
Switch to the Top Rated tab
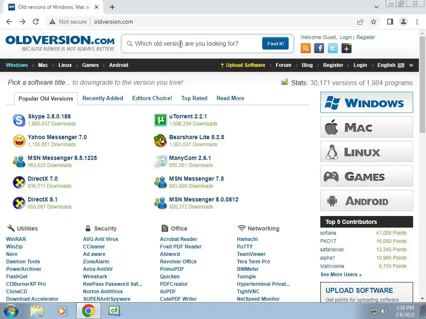[194, 98]
